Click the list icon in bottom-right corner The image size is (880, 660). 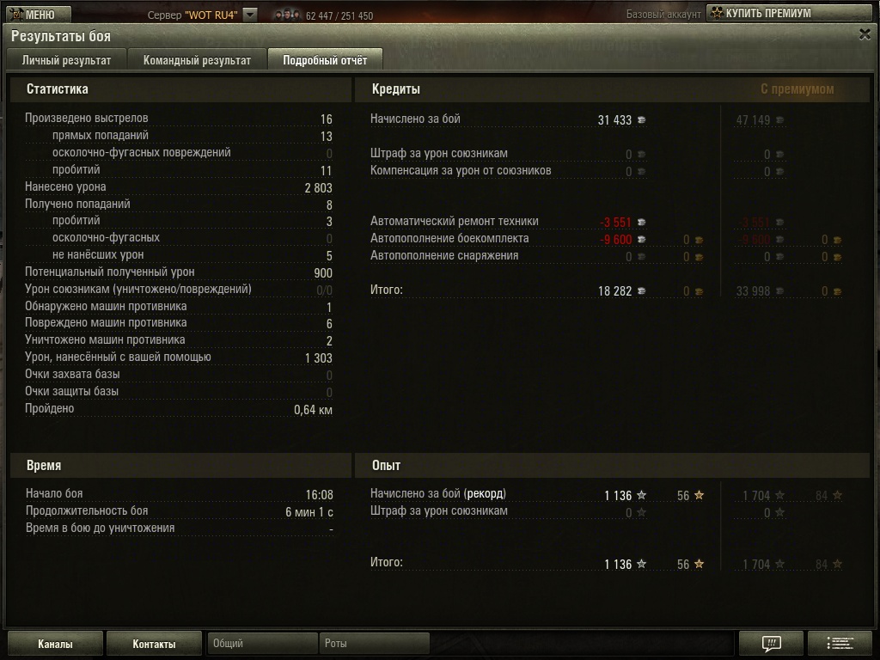[x=840, y=643]
